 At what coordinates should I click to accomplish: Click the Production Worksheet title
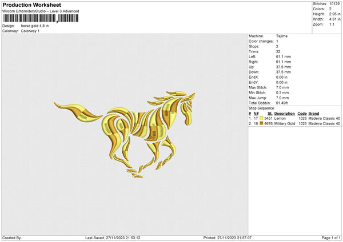(x=31, y=5)
